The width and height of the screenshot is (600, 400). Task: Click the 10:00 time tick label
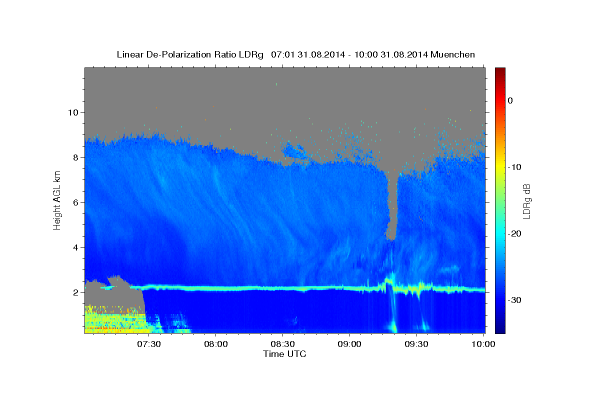click(x=483, y=344)
